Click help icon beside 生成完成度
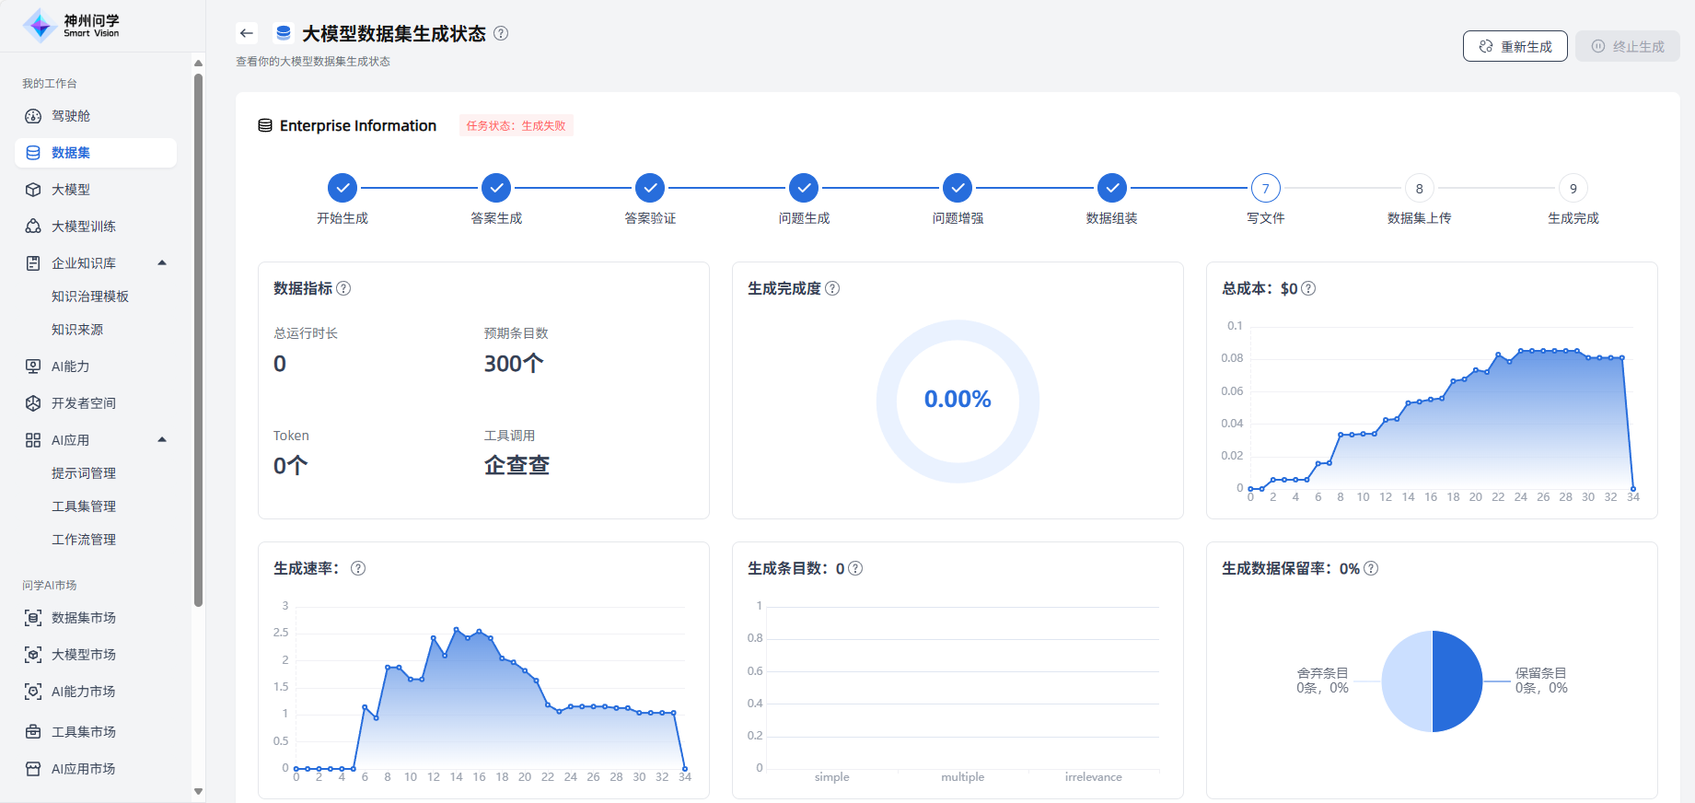Viewport: 1695px width, 803px height. coord(832,288)
